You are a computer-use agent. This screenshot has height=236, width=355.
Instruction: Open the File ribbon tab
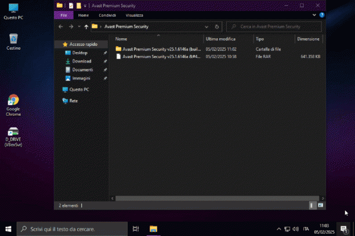coord(64,16)
